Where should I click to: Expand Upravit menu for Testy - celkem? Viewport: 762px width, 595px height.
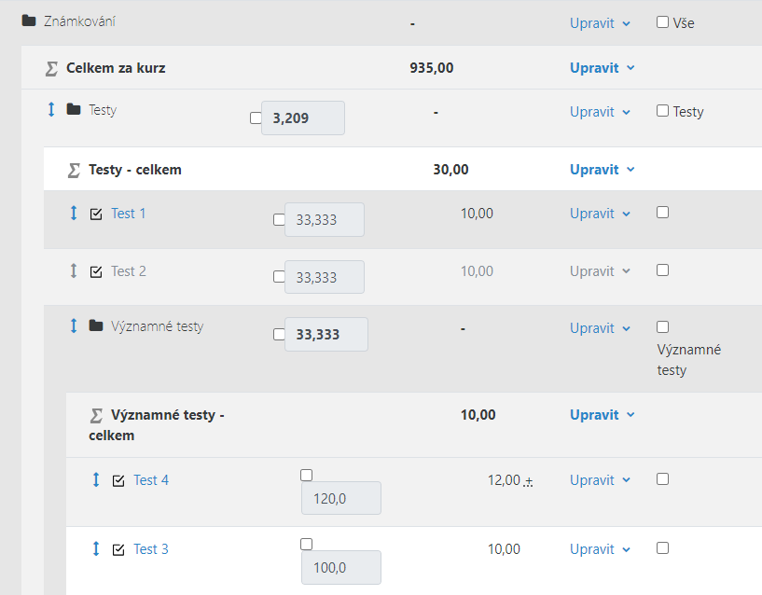pyautogui.click(x=603, y=170)
